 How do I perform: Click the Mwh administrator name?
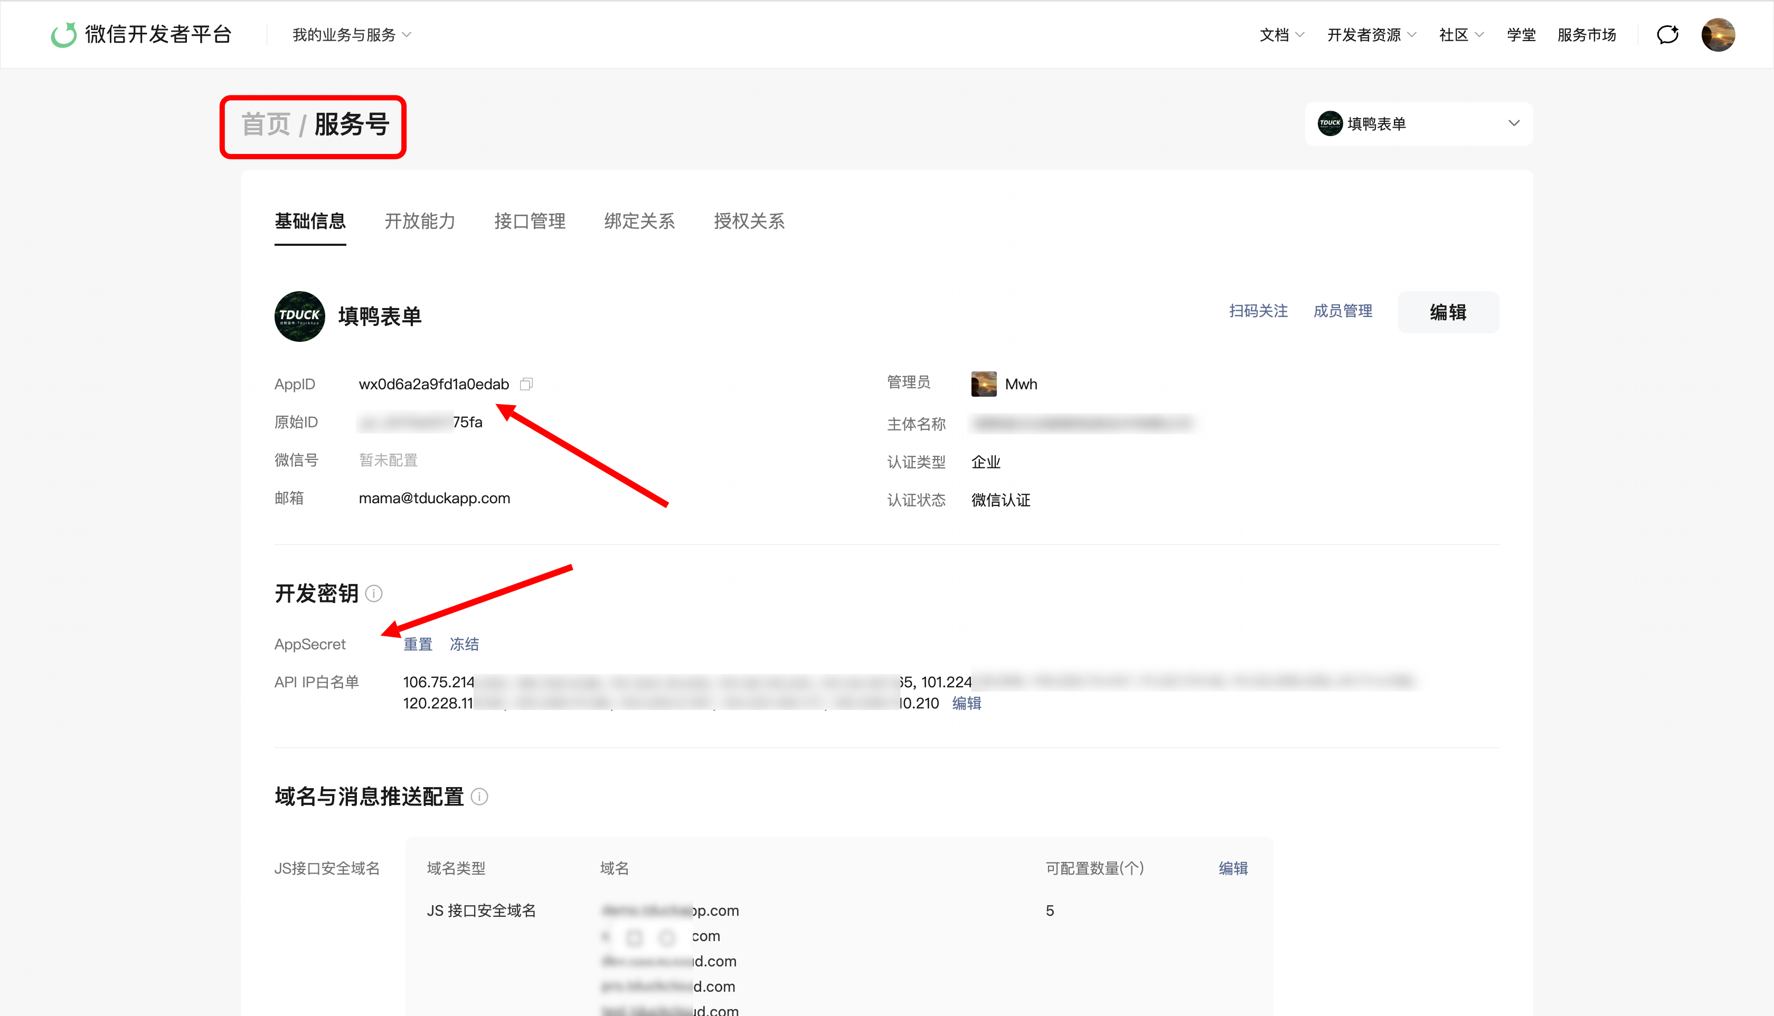[x=1021, y=384]
